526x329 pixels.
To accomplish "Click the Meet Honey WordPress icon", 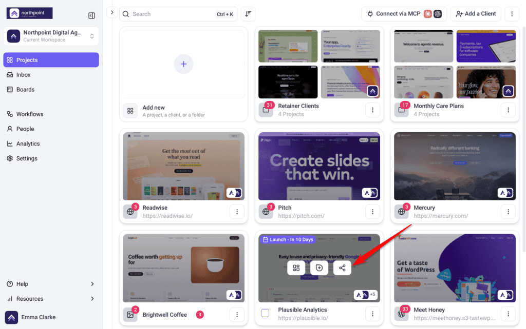I will [x=402, y=315].
